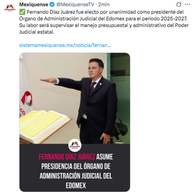
Task: Click the PRESIDENCIA DEL ÓRGANO DE caption line
Action: pos(76,166)
